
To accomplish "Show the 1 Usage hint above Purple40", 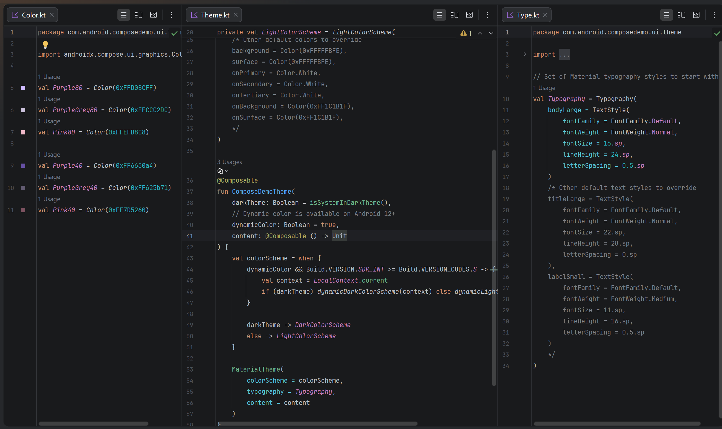I will (x=49, y=155).
